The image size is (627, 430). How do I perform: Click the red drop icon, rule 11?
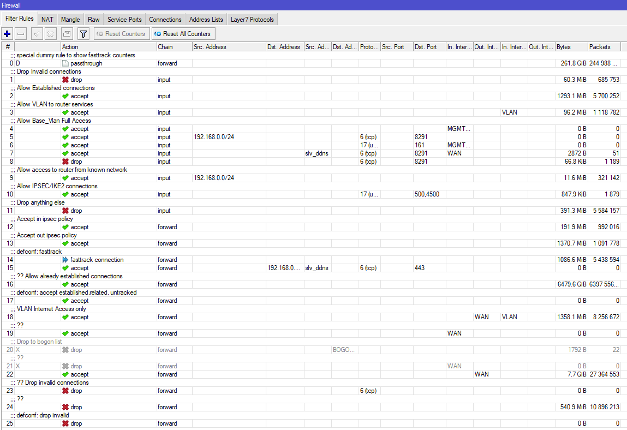(x=65, y=211)
